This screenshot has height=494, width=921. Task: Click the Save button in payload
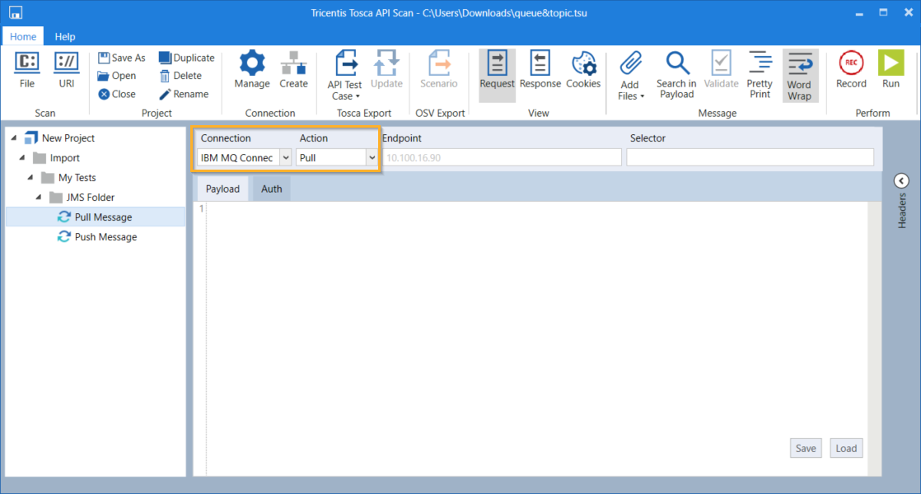click(806, 448)
